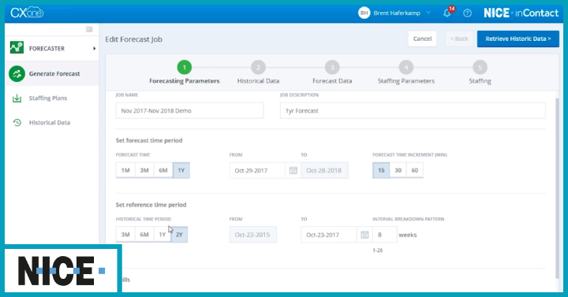Click the Job Name field
Viewport: 568px width, 297px height.
tap(189, 111)
